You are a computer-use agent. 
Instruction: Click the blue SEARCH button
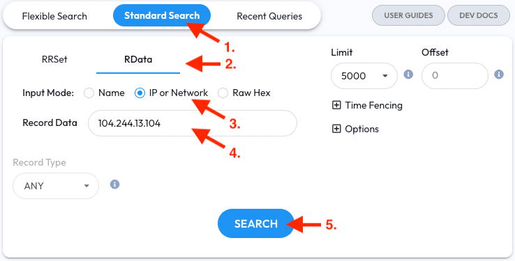[255, 223]
